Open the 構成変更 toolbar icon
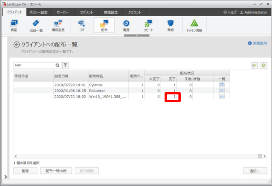Image resolution: width=272 pixels, height=186 pixels. [58, 25]
